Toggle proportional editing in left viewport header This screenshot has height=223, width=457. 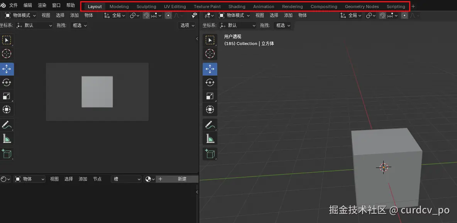pos(168,15)
